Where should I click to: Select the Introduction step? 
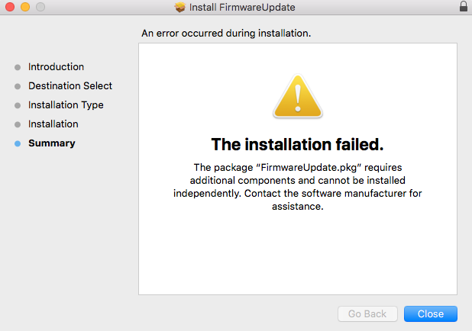coord(56,67)
